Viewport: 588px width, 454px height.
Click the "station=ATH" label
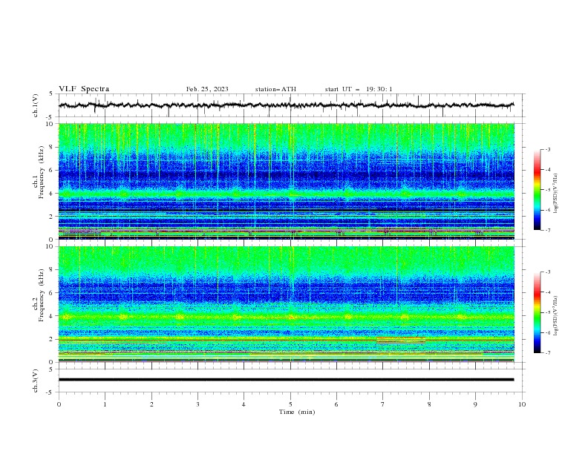click(x=275, y=89)
